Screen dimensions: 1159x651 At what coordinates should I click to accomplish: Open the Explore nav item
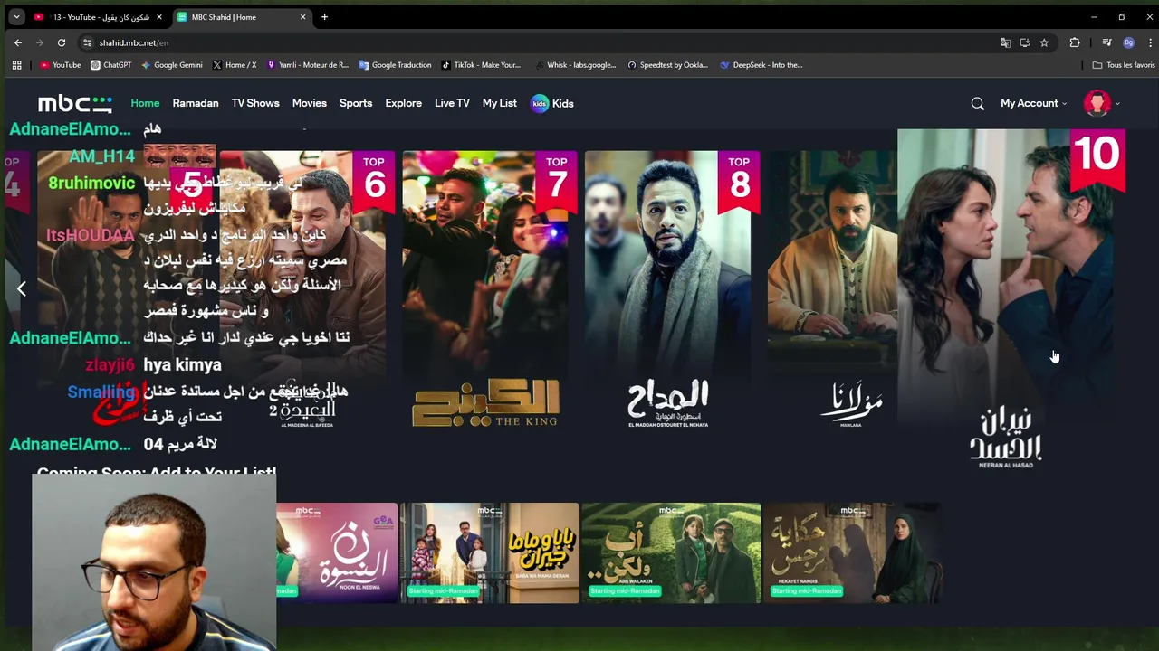(x=403, y=103)
